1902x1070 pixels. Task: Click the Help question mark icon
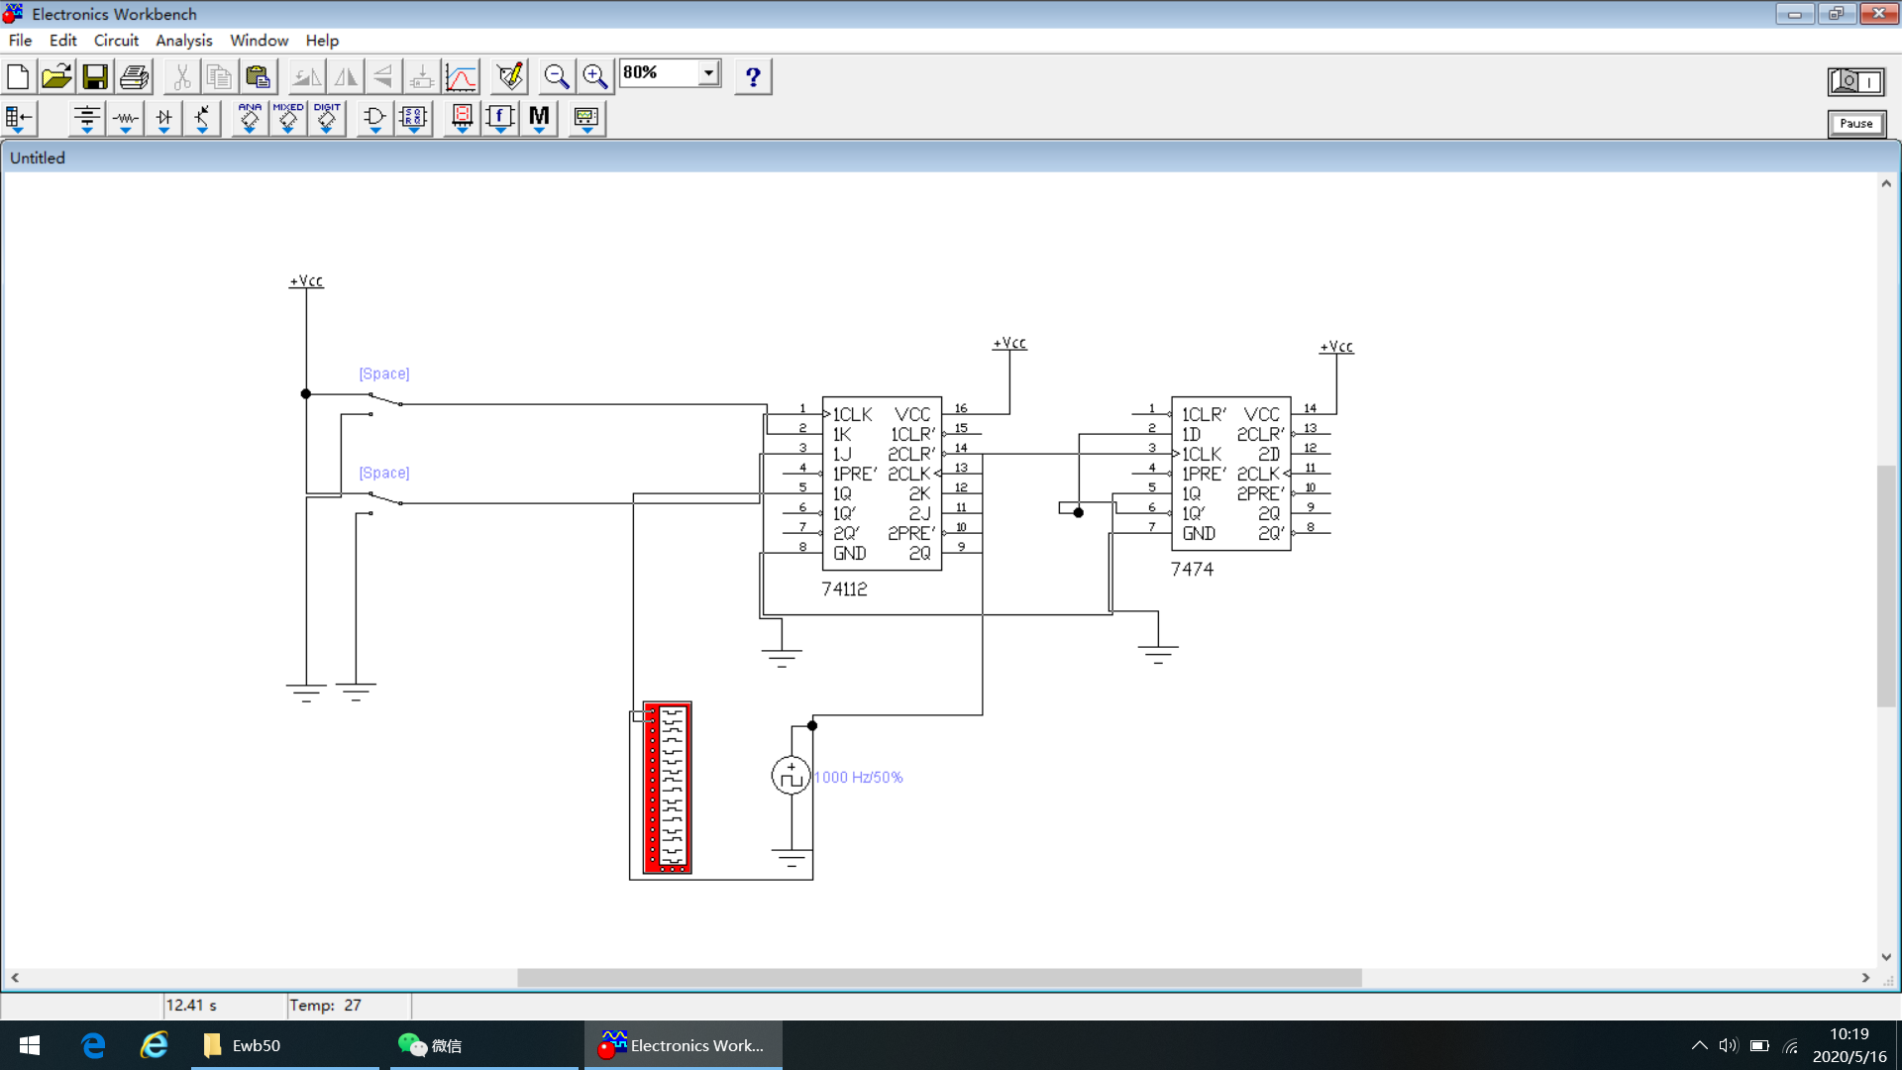click(x=753, y=76)
